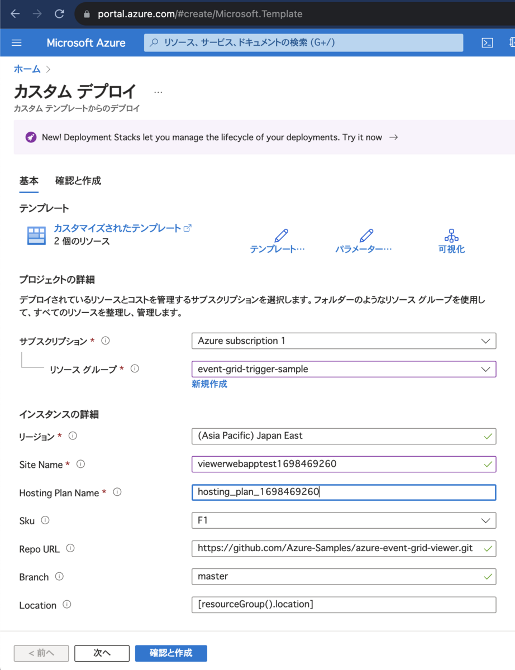The image size is (515, 670).
Task: Click the rocket icon in the Deployment Stacks banner
Action: [x=31, y=137]
